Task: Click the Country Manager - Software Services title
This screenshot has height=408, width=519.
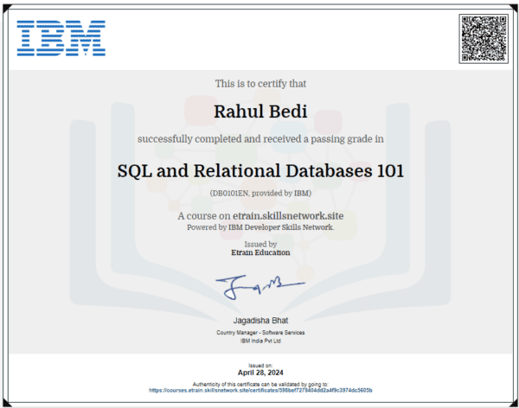Action: pyautogui.click(x=259, y=333)
